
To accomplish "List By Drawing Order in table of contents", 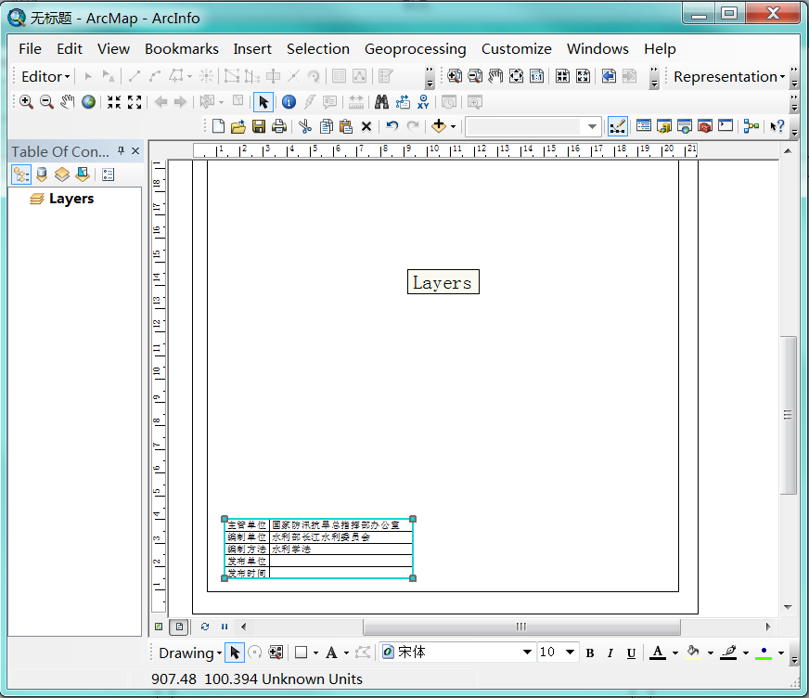I will point(21,174).
